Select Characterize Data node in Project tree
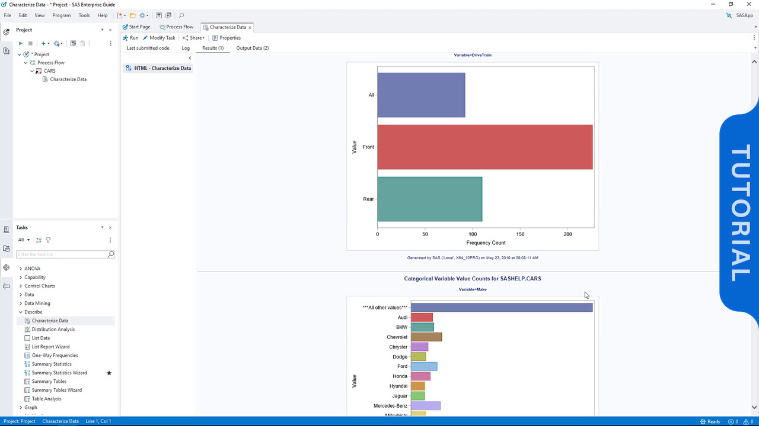This screenshot has width=759, height=426. pos(68,79)
